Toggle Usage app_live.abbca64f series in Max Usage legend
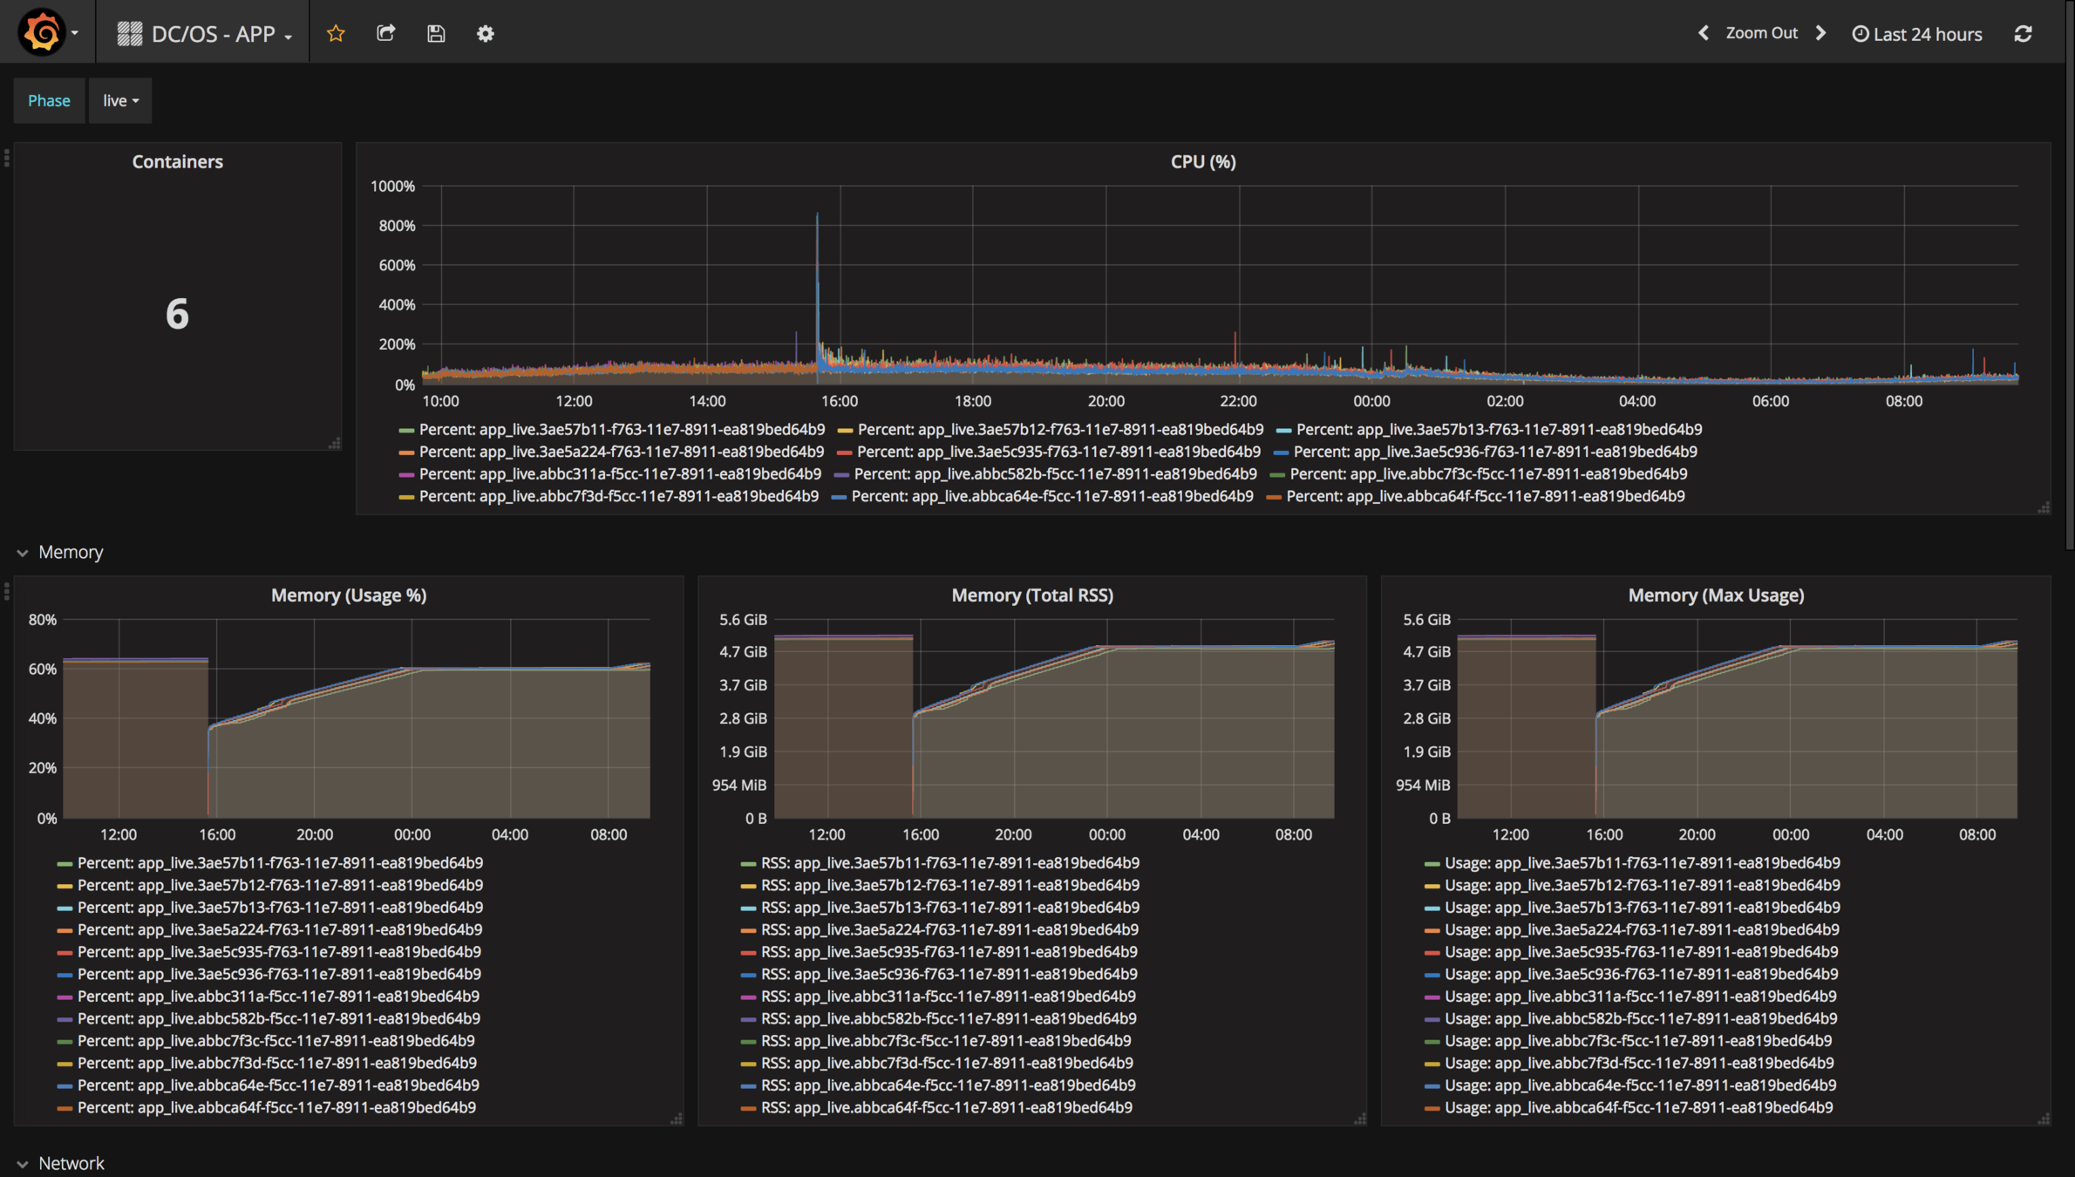This screenshot has height=1177, width=2075. click(1638, 1107)
